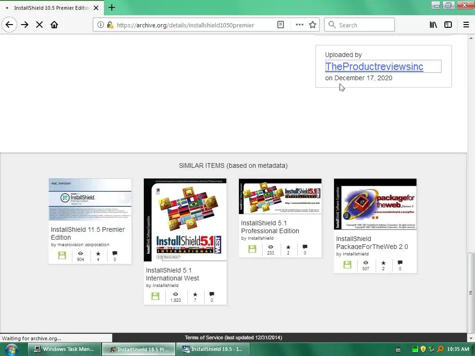Click the orange magnifier tray icon
Image resolution: width=475 pixels, height=356 pixels.
click(x=440, y=349)
